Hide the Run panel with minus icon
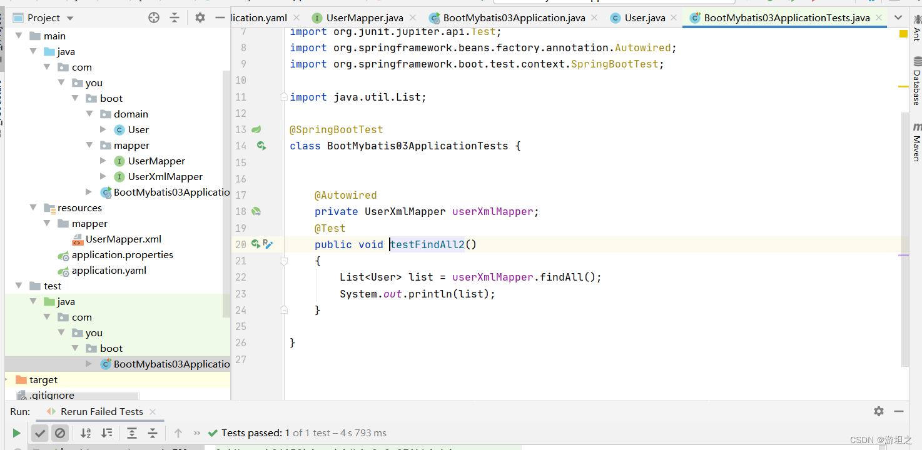The width and height of the screenshot is (922, 450). 899,411
